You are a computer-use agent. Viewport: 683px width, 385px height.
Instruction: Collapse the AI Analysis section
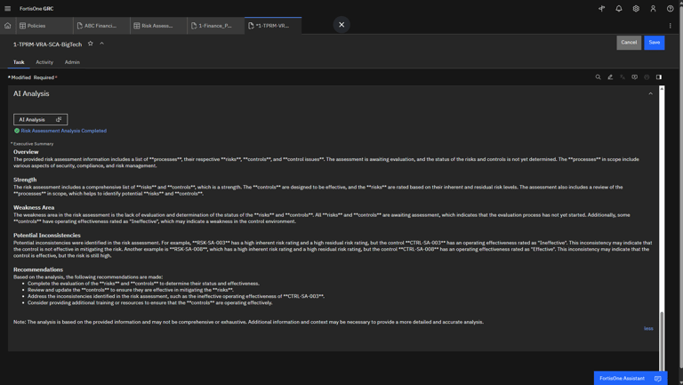coord(650,93)
